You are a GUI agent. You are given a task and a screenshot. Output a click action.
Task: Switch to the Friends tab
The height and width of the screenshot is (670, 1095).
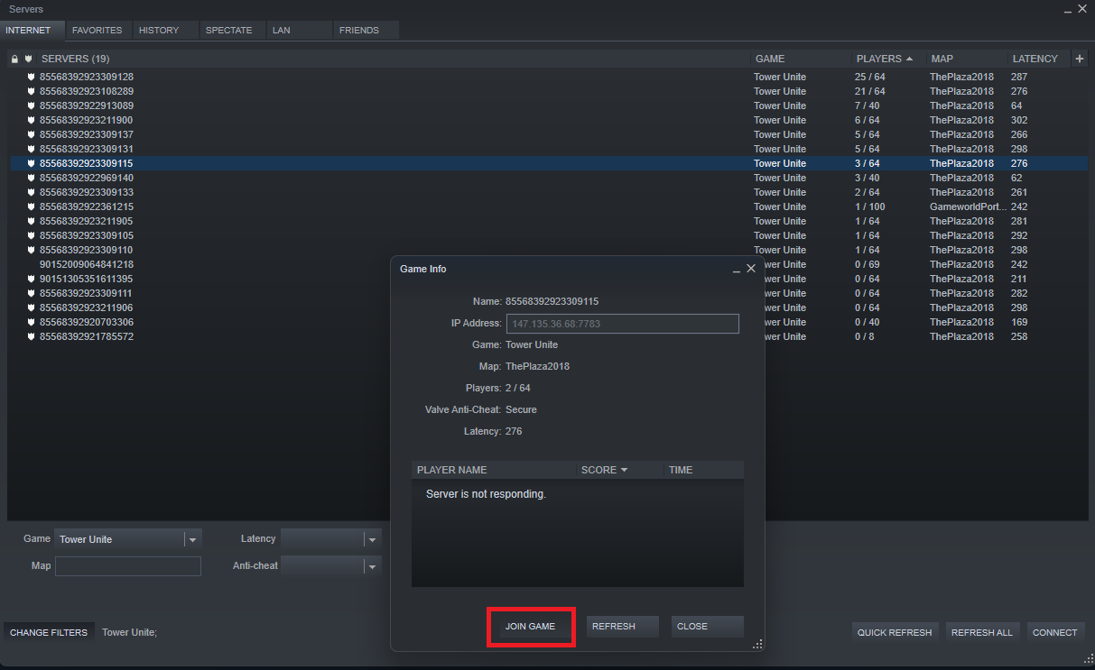pos(366,31)
